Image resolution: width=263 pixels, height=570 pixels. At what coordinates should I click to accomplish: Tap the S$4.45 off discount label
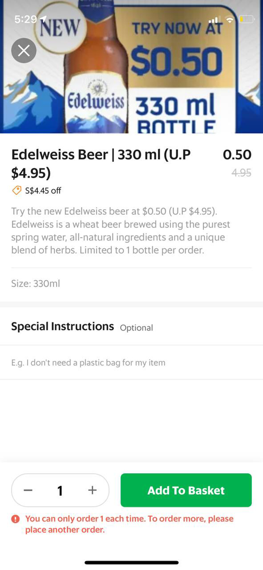[x=43, y=191]
